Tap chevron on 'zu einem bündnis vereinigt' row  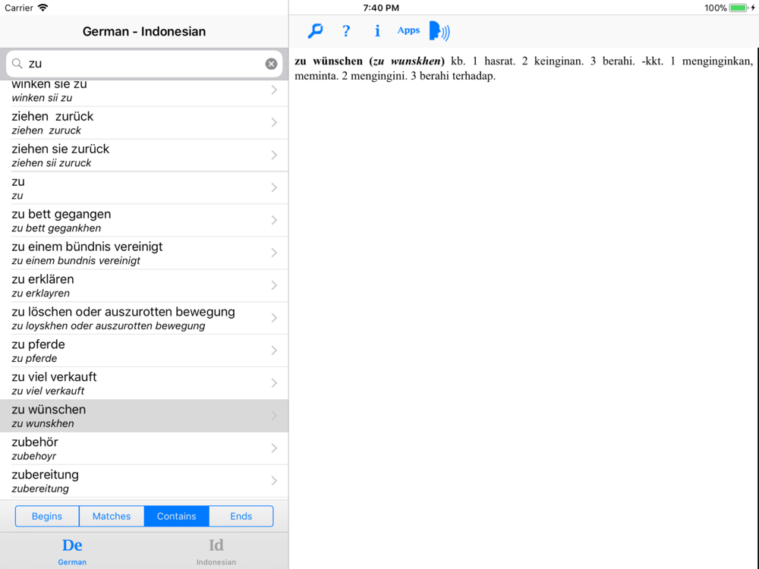coord(274,253)
